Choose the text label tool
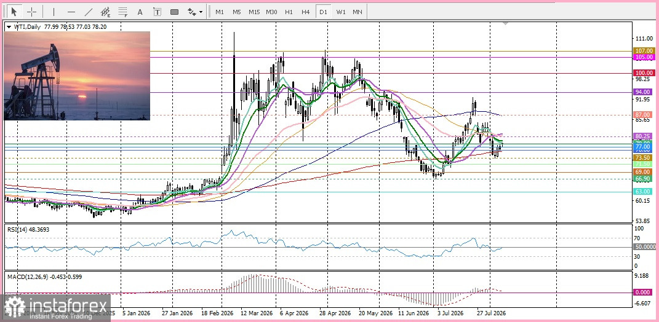The image size is (659, 322). (157, 12)
